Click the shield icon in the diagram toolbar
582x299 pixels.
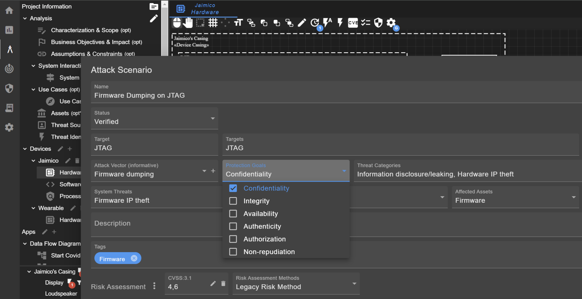pyautogui.click(x=378, y=23)
